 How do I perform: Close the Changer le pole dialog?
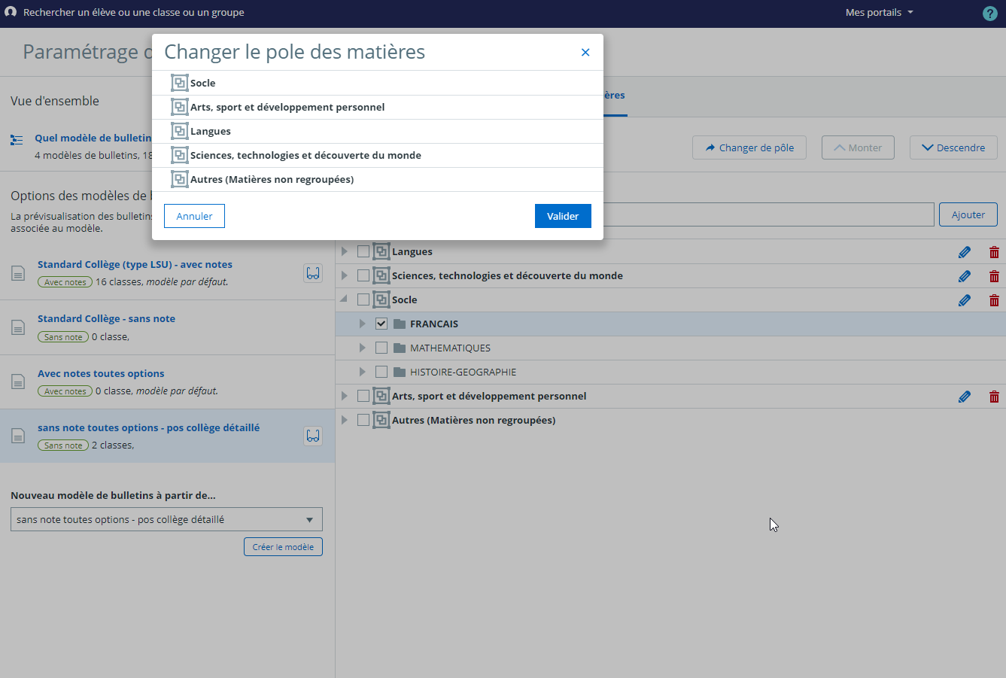point(585,52)
